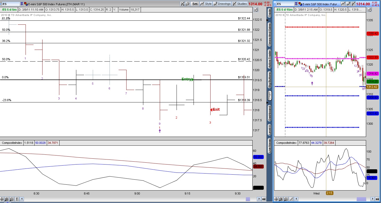Click scrollbar thumb of left chart
Image resolution: width=381 pixels, height=203 pixels.
click(248, 199)
